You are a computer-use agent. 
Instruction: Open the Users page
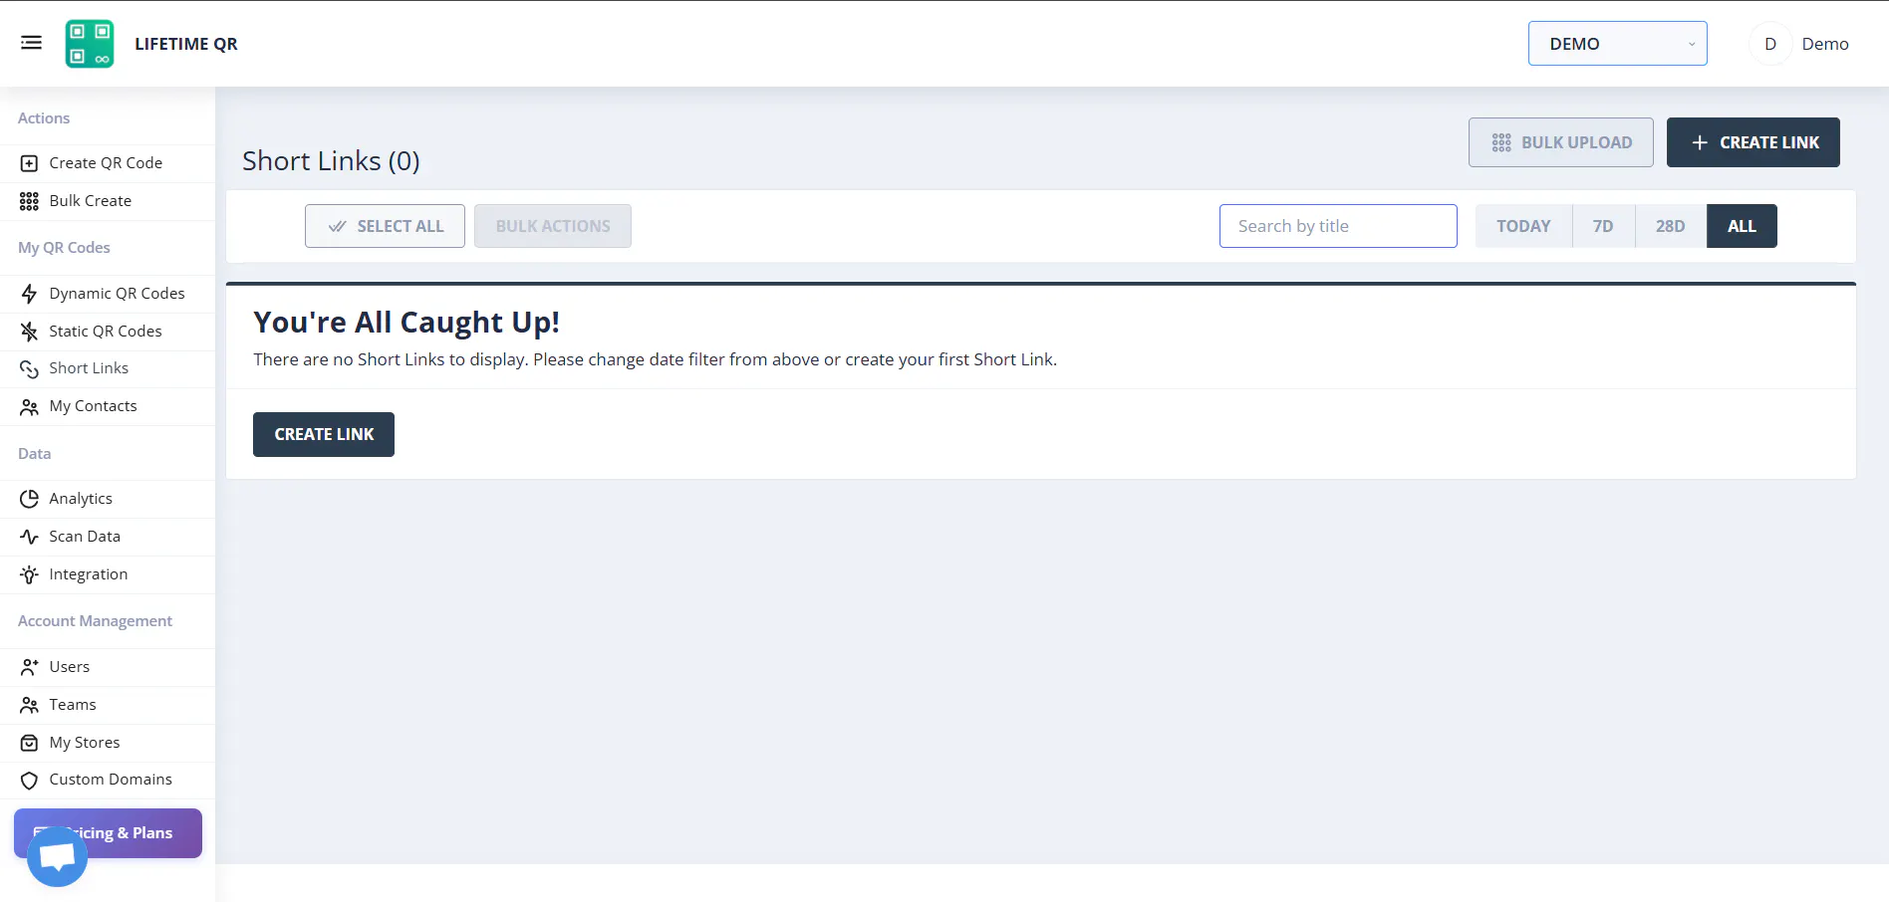tap(108, 667)
